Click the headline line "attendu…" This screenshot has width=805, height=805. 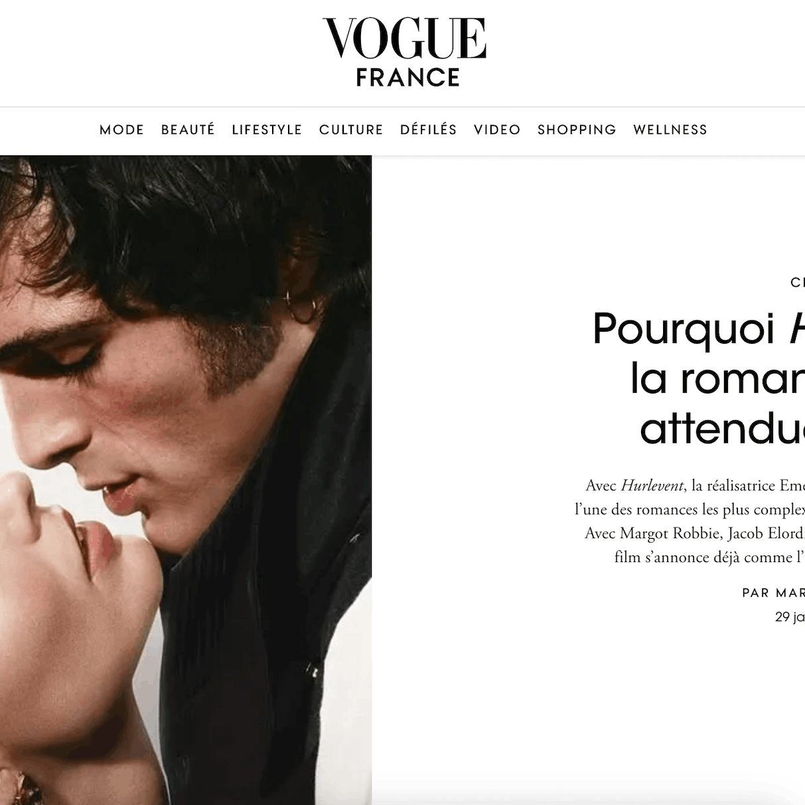pyautogui.click(x=723, y=429)
